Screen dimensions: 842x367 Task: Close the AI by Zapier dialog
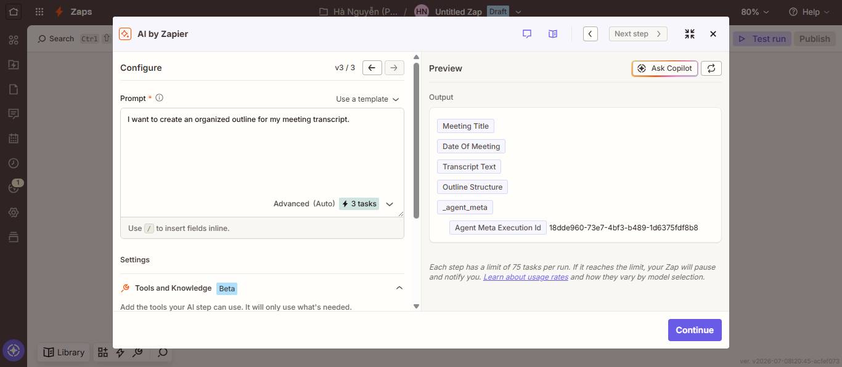[713, 34]
